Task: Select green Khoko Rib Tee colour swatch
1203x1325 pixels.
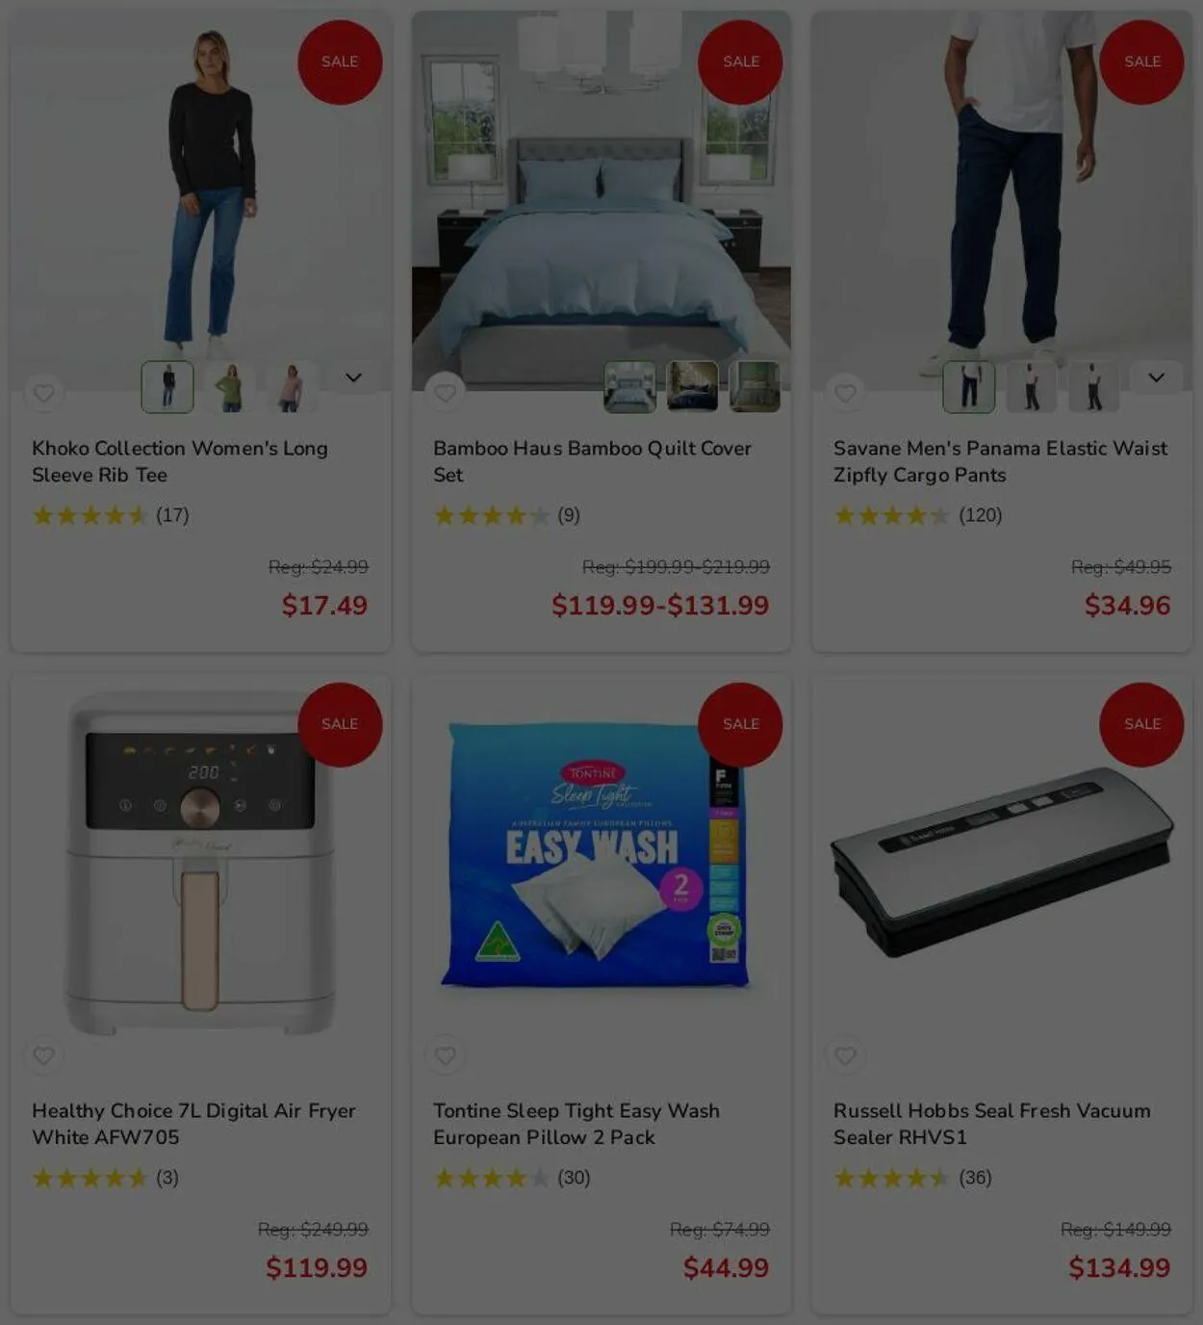Action: [x=229, y=387]
